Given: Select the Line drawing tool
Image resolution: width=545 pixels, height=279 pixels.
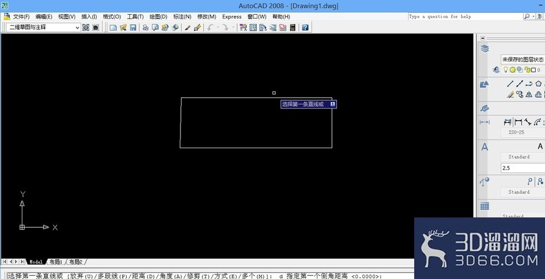Looking at the screenshot, I should click(x=510, y=84).
